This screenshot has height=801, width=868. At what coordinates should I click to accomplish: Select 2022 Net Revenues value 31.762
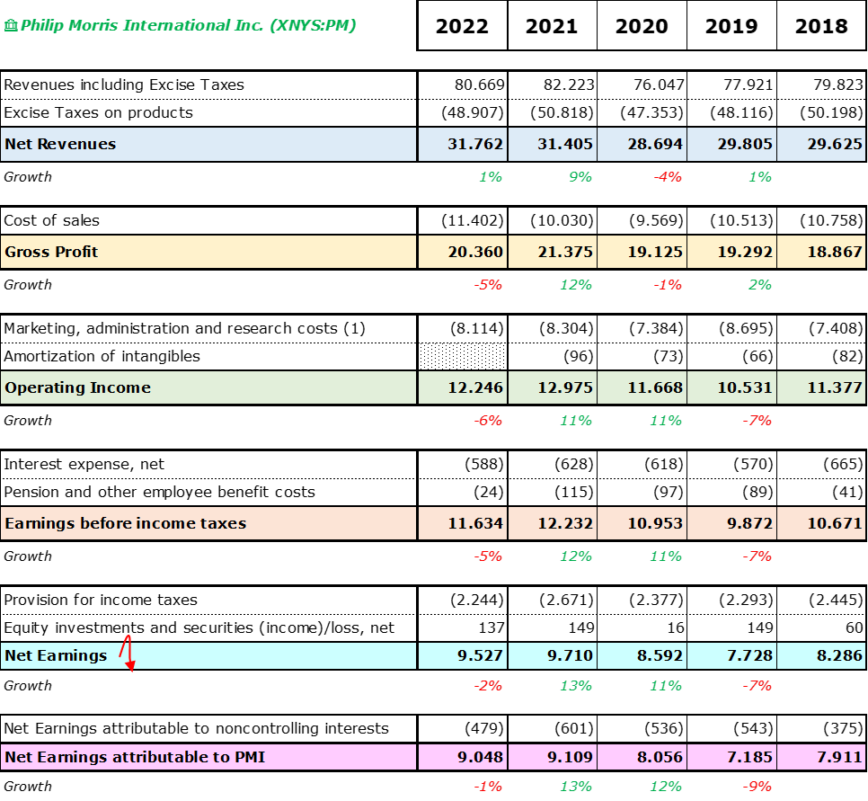pyautogui.click(x=475, y=144)
